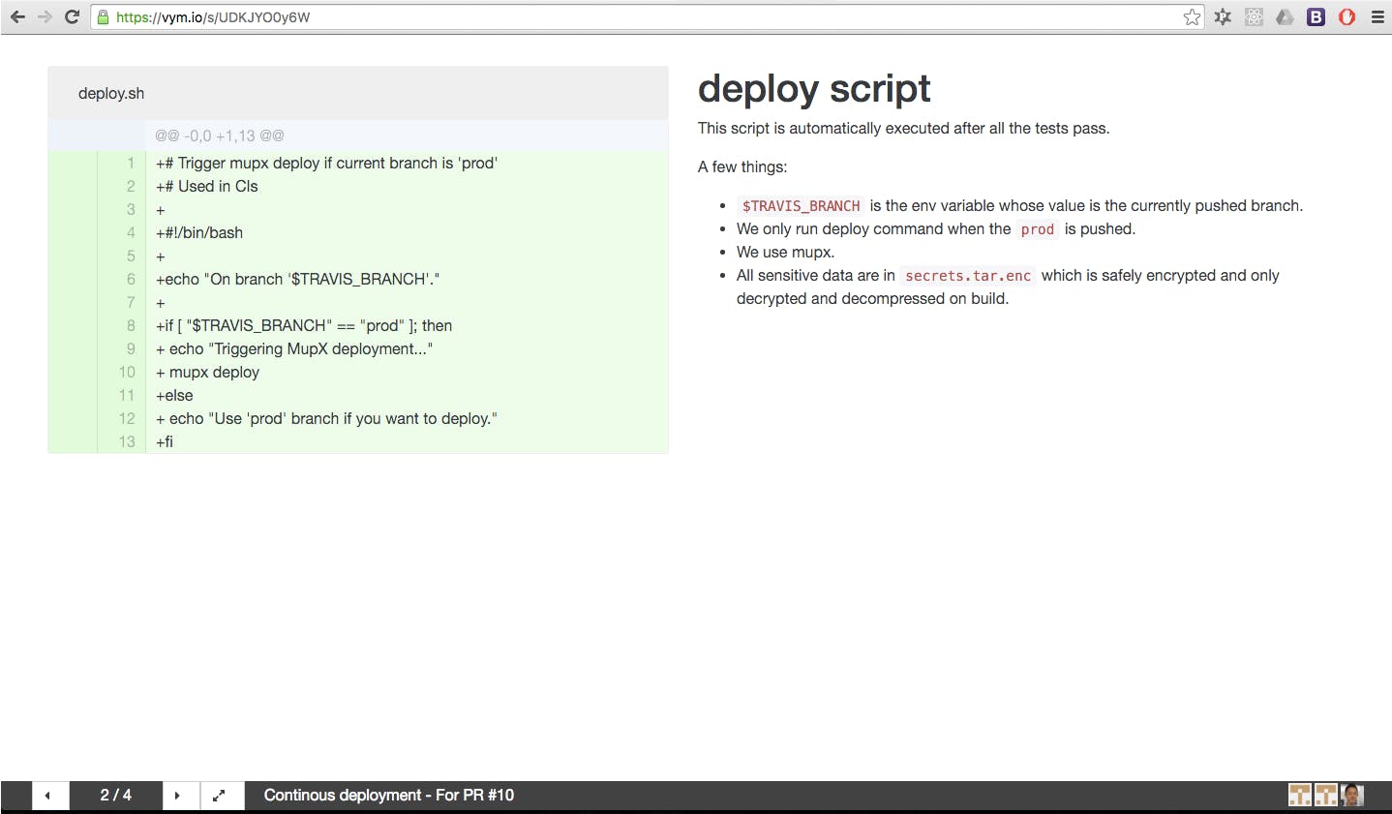This screenshot has width=1392, height=814.
Task: Click the "Use 'prod' branch" echo line
Action: point(327,418)
